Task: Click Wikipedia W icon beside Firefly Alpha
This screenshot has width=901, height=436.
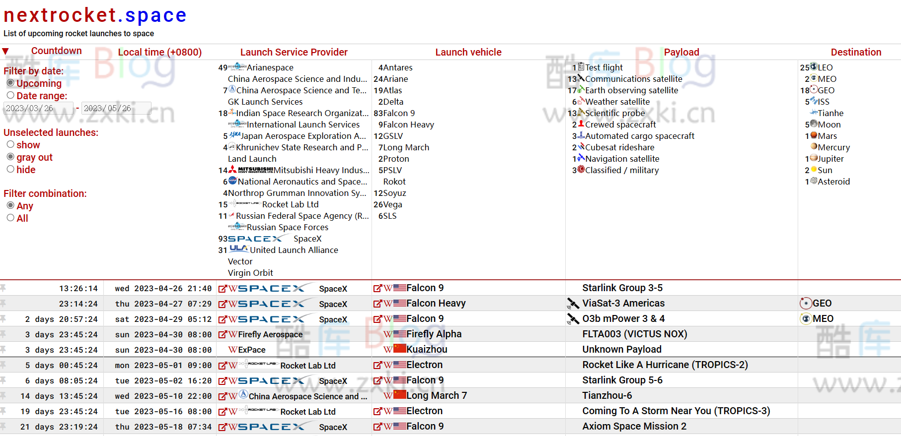Action: (387, 334)
